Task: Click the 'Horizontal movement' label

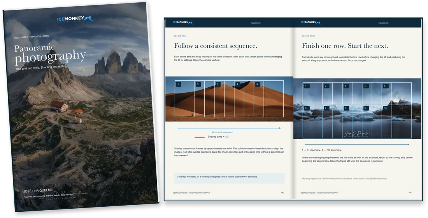Action: pos(223,132)
